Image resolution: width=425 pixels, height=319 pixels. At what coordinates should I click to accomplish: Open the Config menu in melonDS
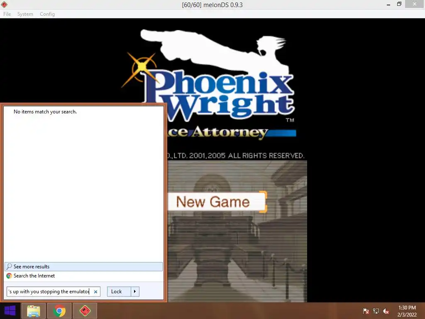click(47, 14)
